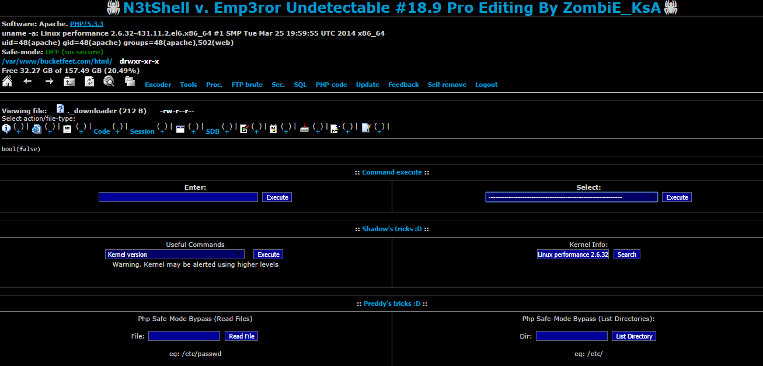The height and width of the screenshot is (366, 763).
Task: Select the Session file-type action
Action: pos(142,131)
